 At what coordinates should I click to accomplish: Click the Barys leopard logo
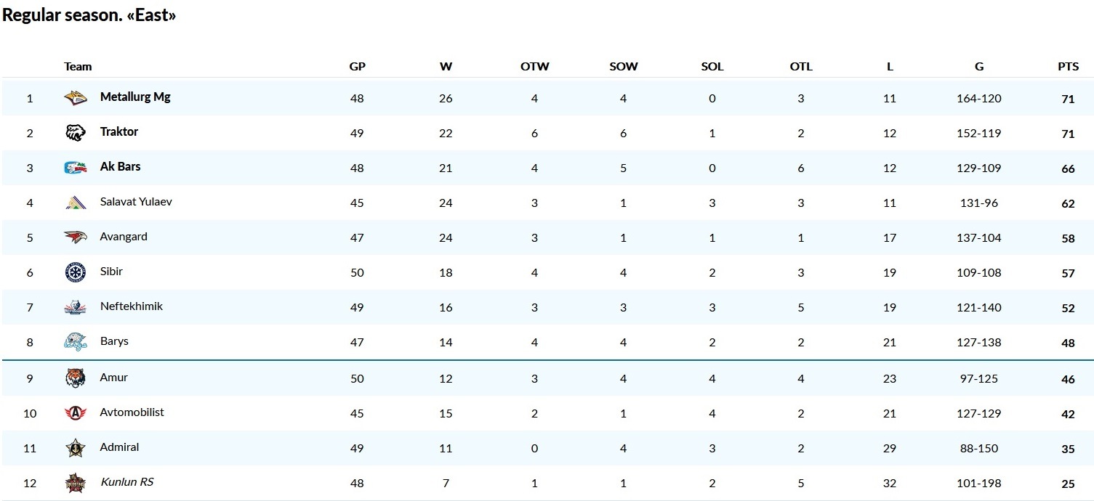coord(76,342)
